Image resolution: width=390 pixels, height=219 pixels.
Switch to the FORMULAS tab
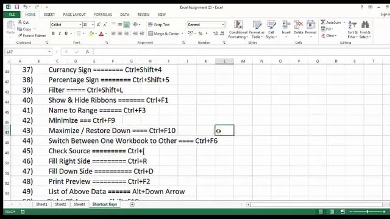[x=103, y=15]
